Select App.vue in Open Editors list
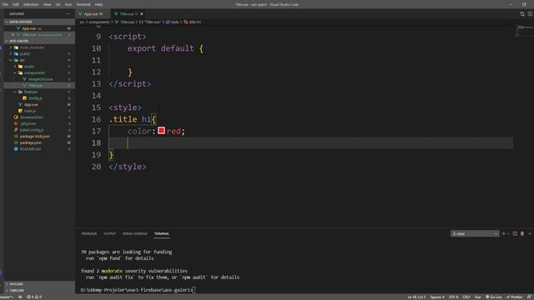 [39, 28]
